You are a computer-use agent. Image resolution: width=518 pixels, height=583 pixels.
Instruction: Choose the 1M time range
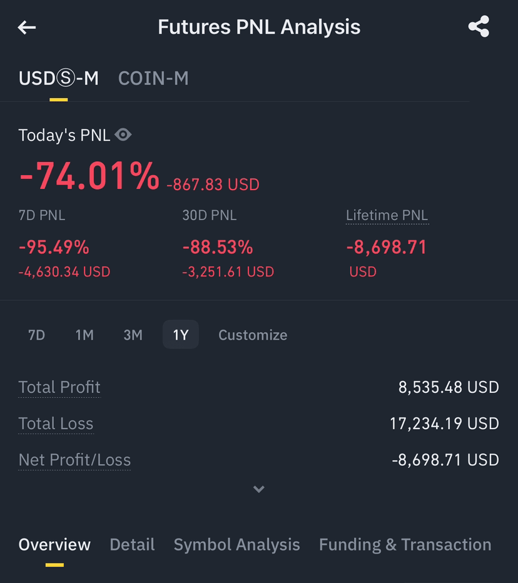[85, 335]
